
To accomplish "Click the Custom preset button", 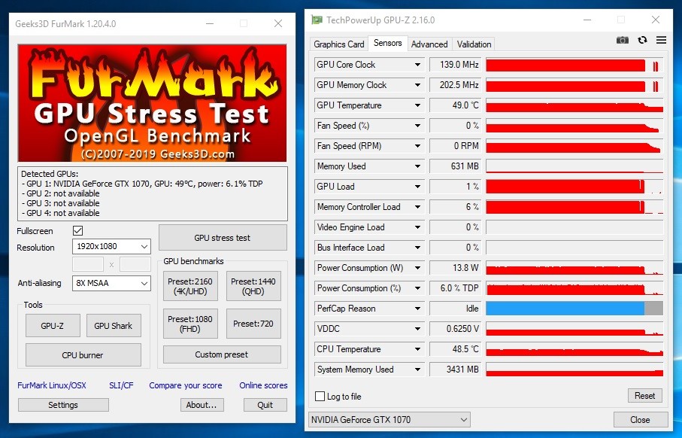I will [222, 354].
